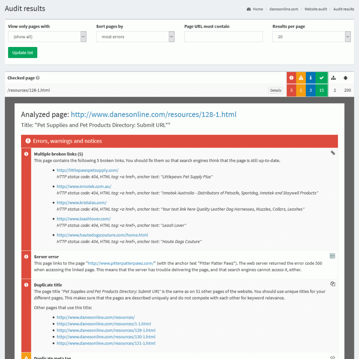Click the sitemap link-level column icon
The width and height of the screenshot is (359, 359).
pos(333,78)
